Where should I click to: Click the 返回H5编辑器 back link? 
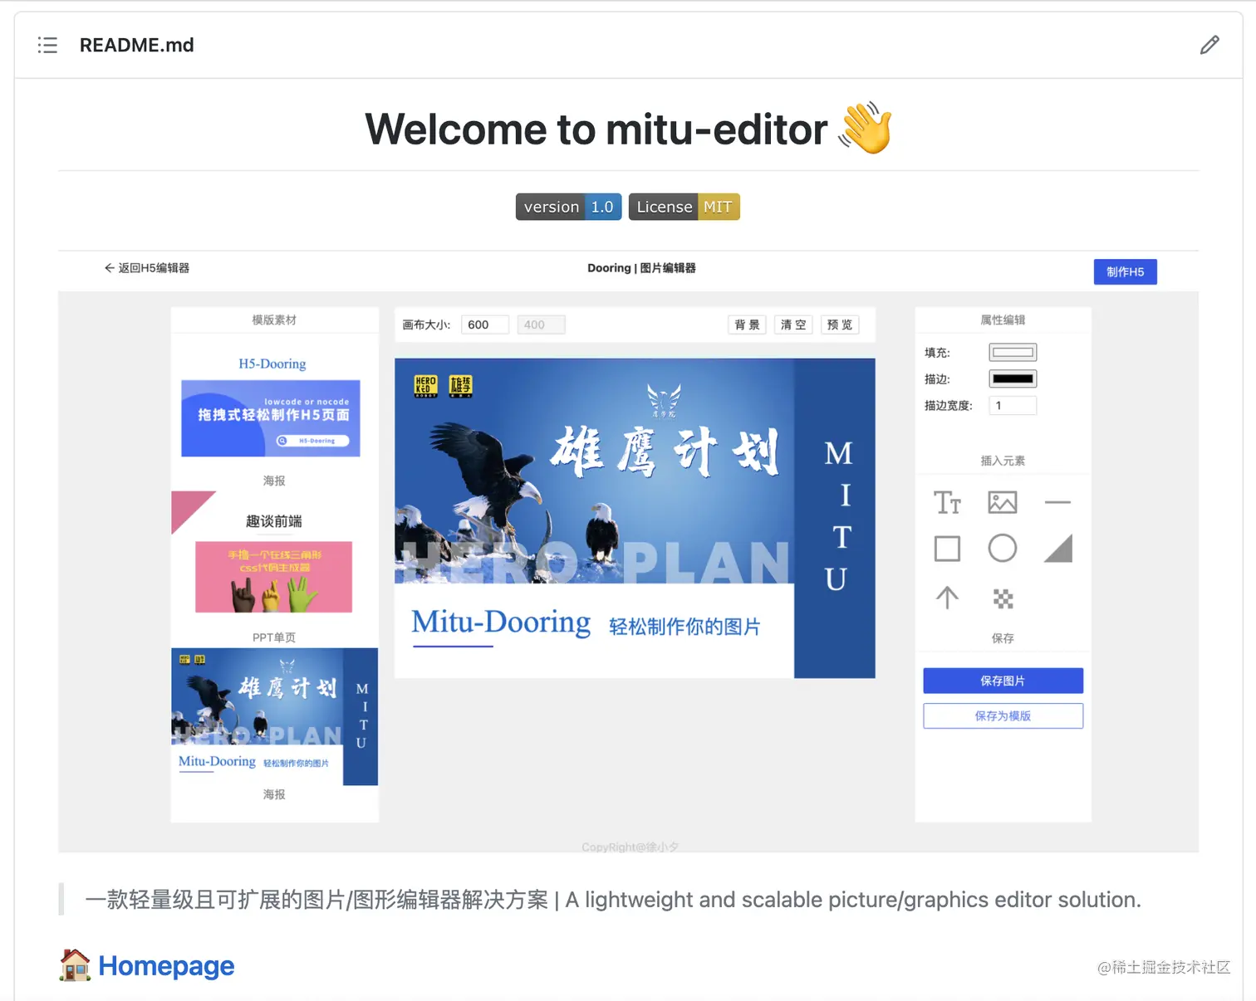(x=147, y=268)
